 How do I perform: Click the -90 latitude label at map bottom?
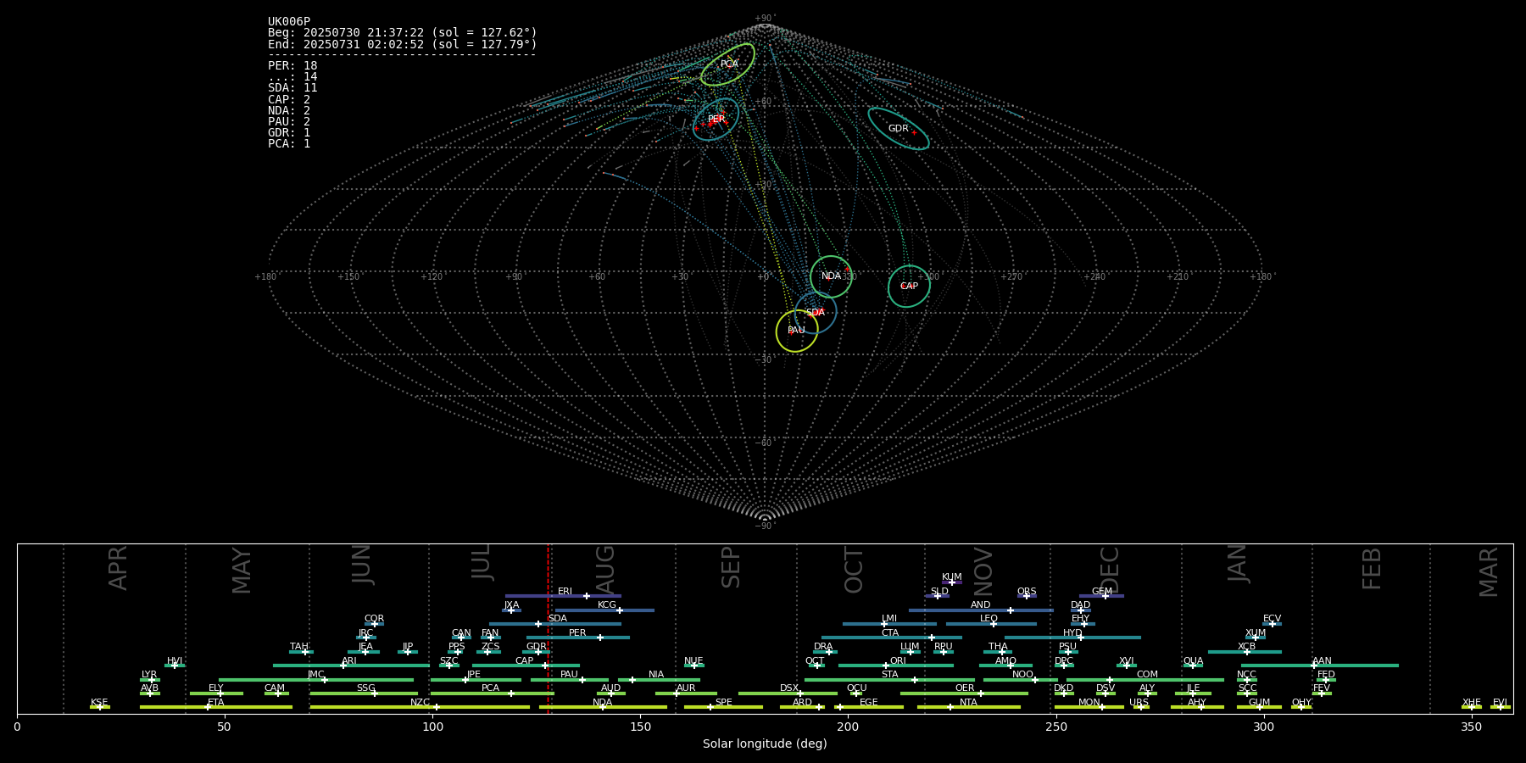(x=764, y=526)
